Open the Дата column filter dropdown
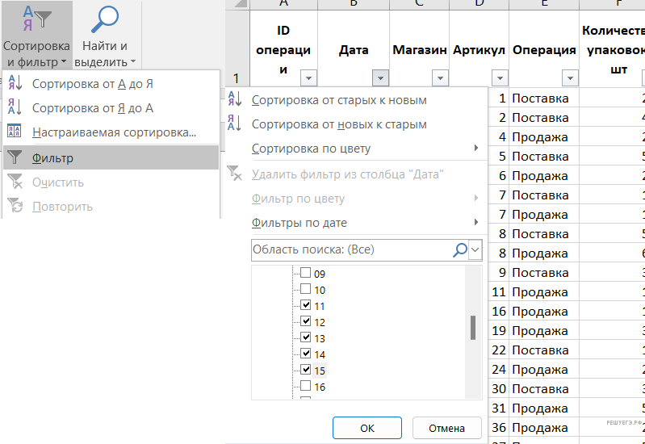The image size is (645, 444). pyautogui.click(x=380, y=78)
